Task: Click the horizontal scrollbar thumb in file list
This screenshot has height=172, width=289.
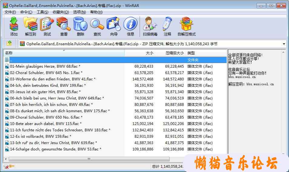Action: point(89,159)
